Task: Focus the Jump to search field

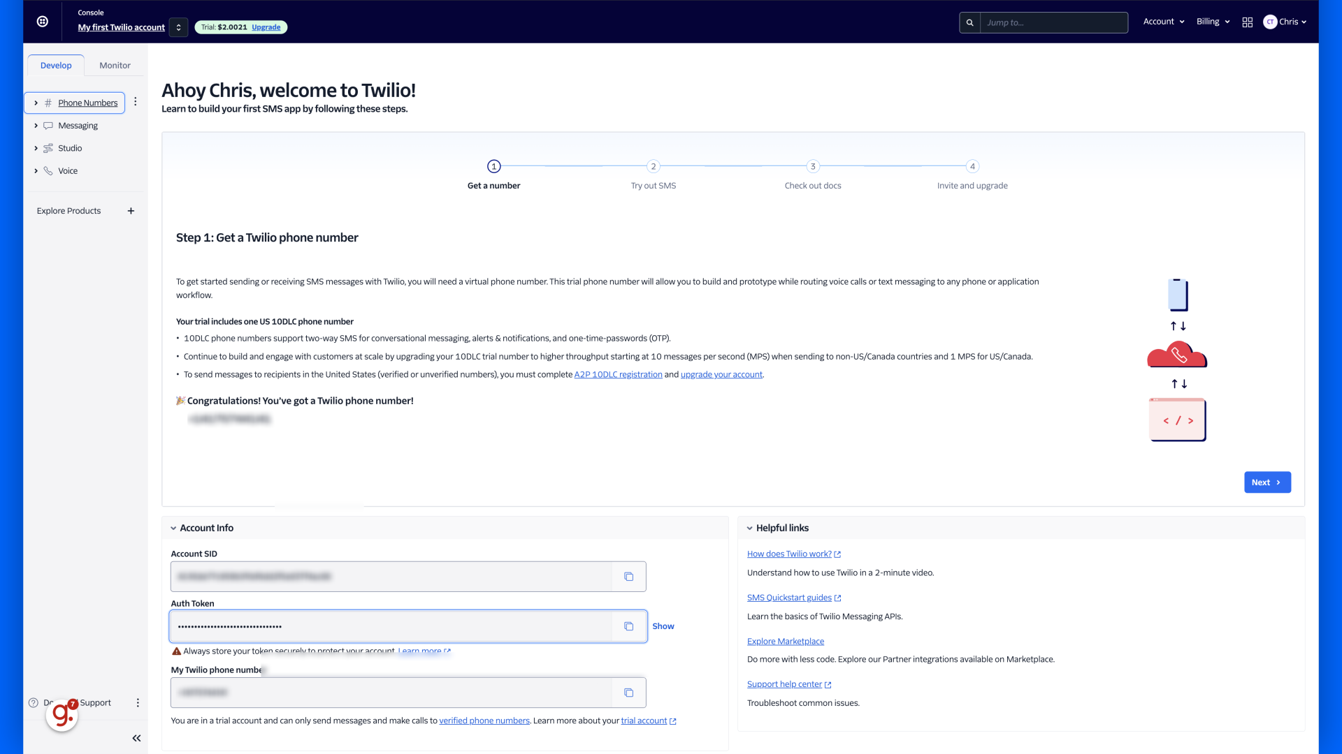Action: click(x=1053, y=22)
